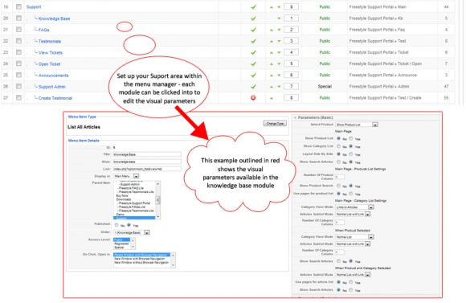Set Use pages for product list to Yes

(x=351, y=194)
